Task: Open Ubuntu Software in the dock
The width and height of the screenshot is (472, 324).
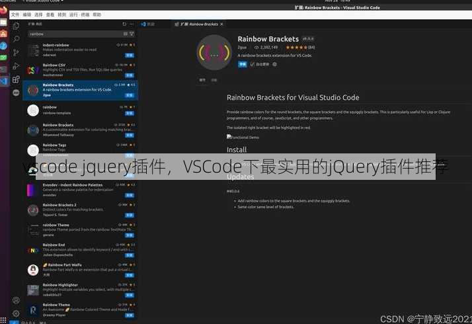Action: 3,34
